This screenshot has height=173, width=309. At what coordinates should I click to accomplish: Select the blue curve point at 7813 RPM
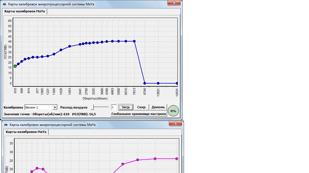[x=134, y=41]
